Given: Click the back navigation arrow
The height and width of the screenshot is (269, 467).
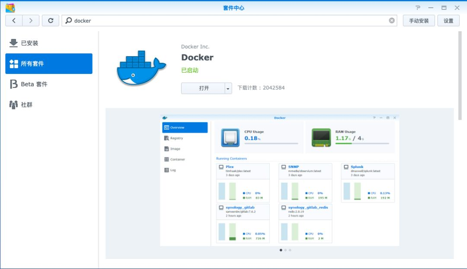Looking at the screenshot, I should (13, 20).
